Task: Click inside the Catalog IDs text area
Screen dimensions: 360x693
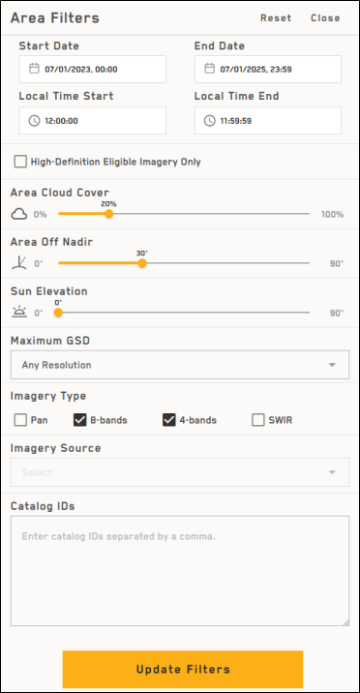Action: [x=180, y=571]
